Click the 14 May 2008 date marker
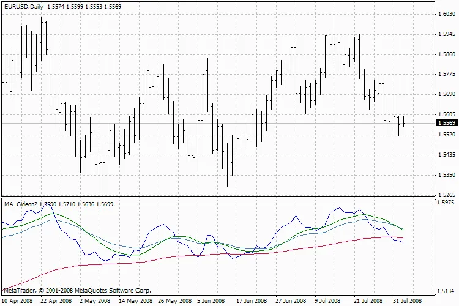 135,301
